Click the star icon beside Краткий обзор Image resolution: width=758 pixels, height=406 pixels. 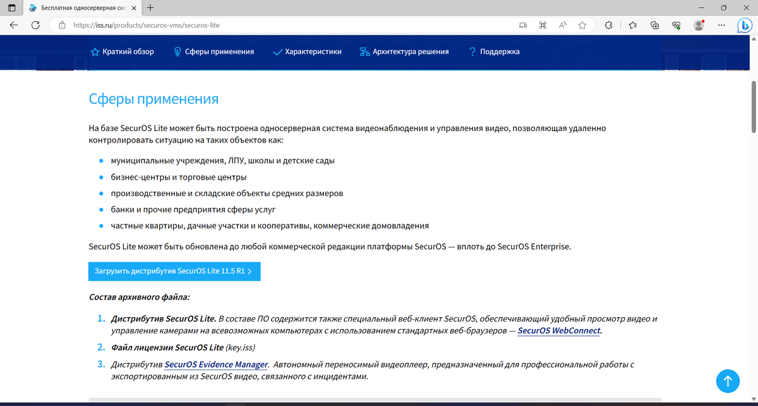coord(95,52)
